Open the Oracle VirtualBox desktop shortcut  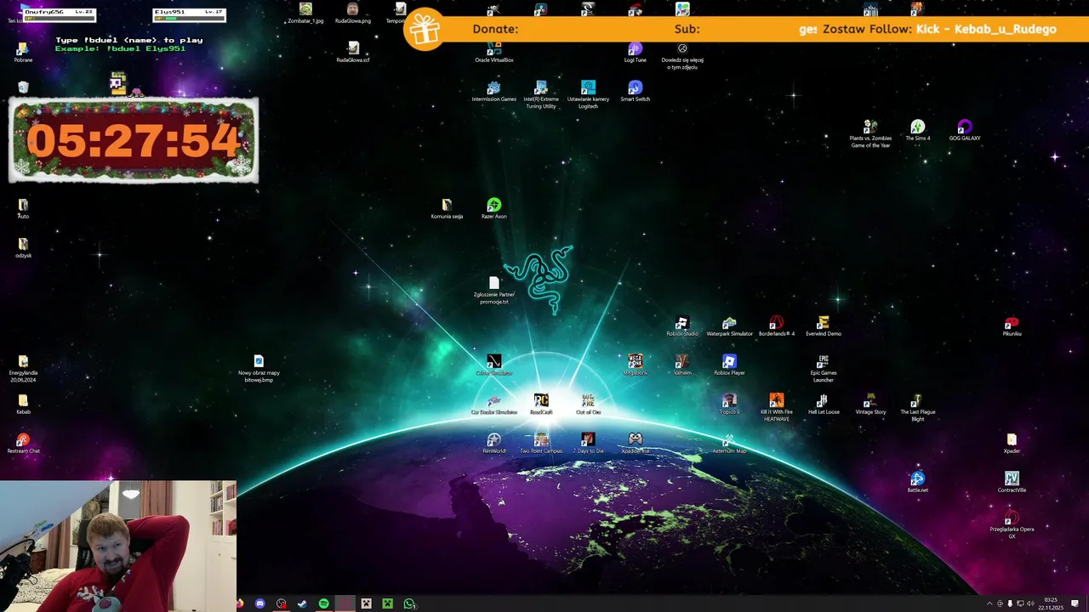493,54
